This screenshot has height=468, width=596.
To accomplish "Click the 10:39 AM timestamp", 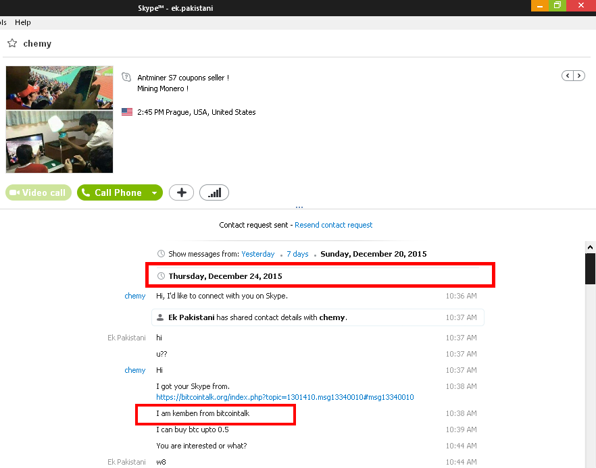I will (461, 430).
